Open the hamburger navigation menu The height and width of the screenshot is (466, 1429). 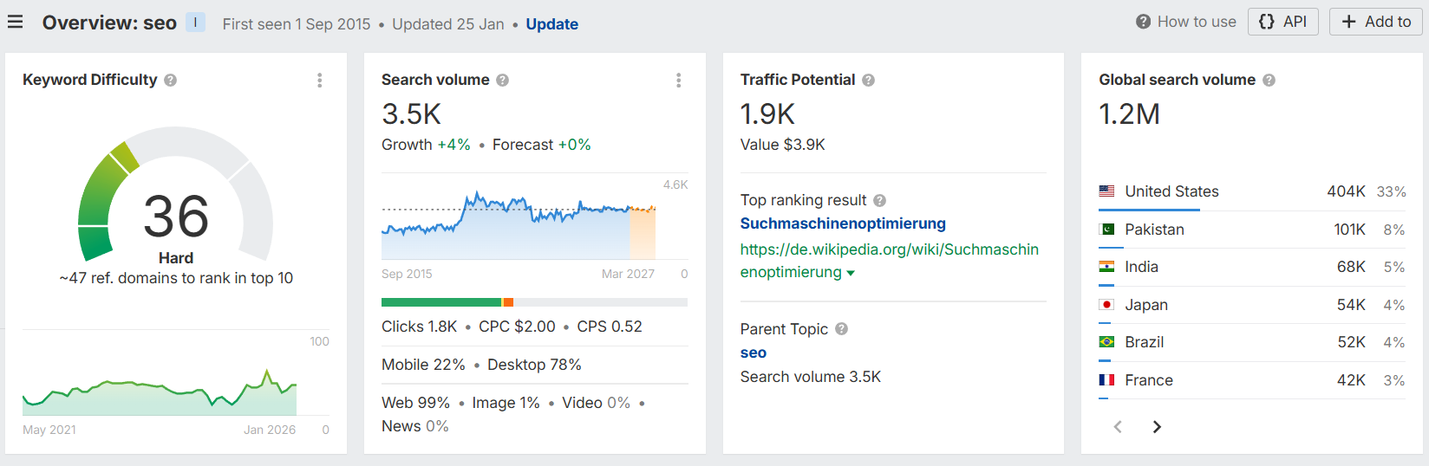(x=15, y=23)
